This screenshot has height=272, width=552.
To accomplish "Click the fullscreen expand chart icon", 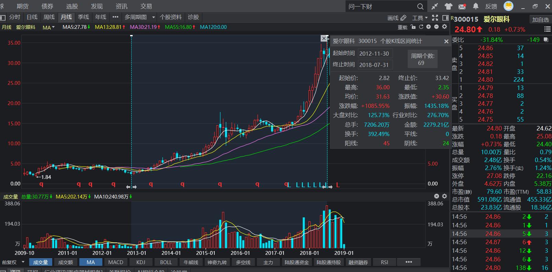I will click(435, 18).
